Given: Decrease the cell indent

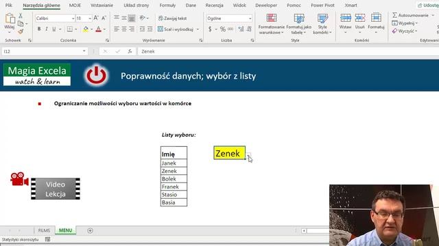Looking at the screenshot, I should (142, 29).
